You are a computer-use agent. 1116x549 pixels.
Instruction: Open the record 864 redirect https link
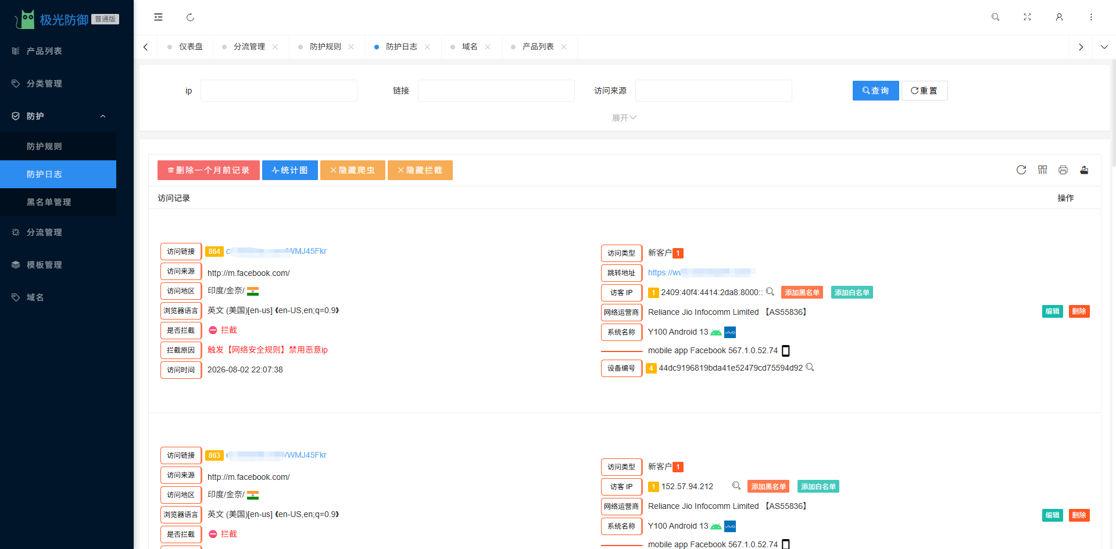coord(702,272)
